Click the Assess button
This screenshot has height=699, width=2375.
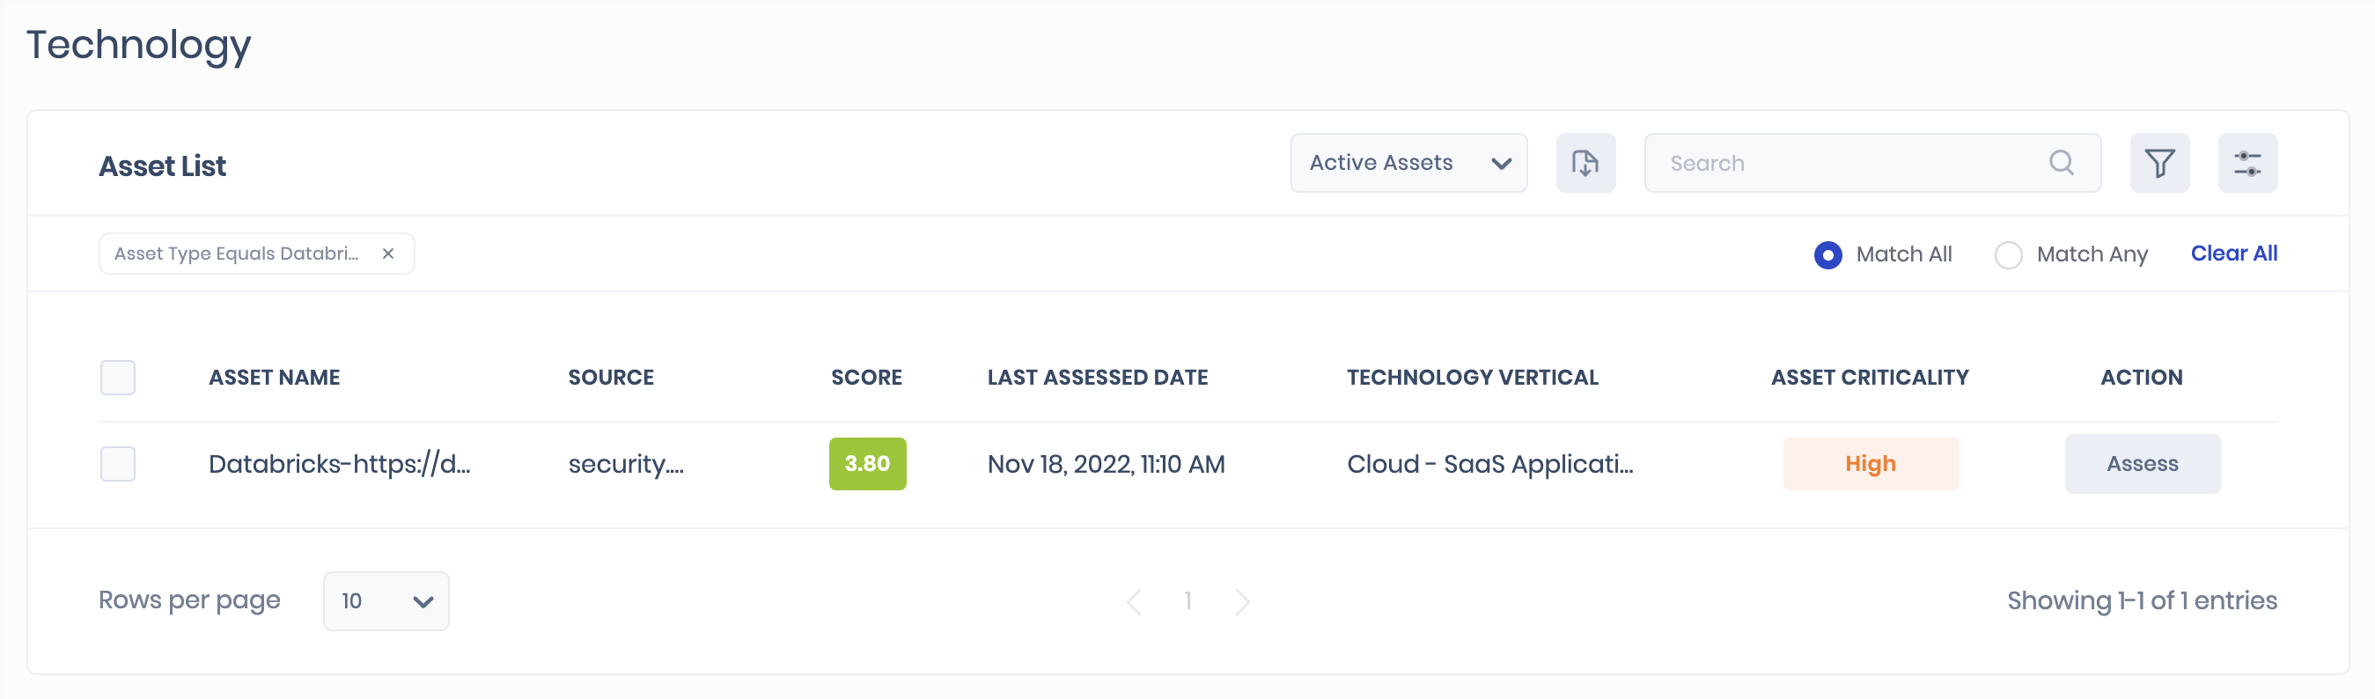(x=2142, y=464)
